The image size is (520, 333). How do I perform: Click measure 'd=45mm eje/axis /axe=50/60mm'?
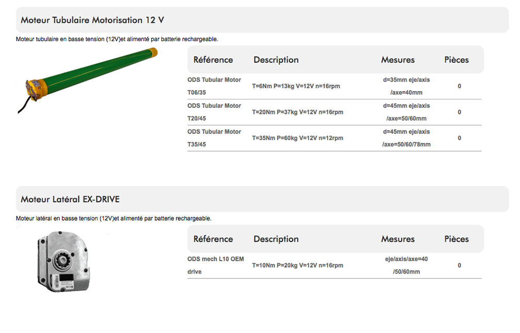pyautogui.click(x=407, y=112)
